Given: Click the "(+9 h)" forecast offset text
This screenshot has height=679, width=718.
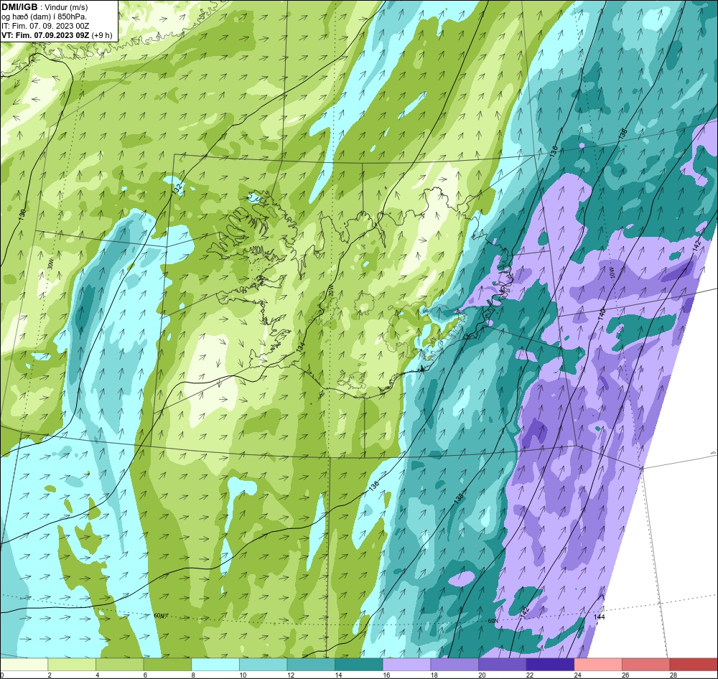Looking at the screenshot, I should pyautogui.click(x=102, y=35).
